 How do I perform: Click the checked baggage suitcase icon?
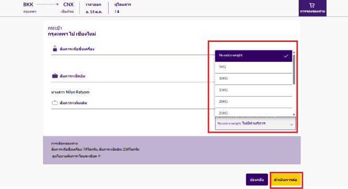coord(55,76)
